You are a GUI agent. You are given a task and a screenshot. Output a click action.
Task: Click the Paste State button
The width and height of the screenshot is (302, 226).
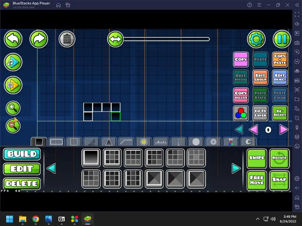(260, 95)
